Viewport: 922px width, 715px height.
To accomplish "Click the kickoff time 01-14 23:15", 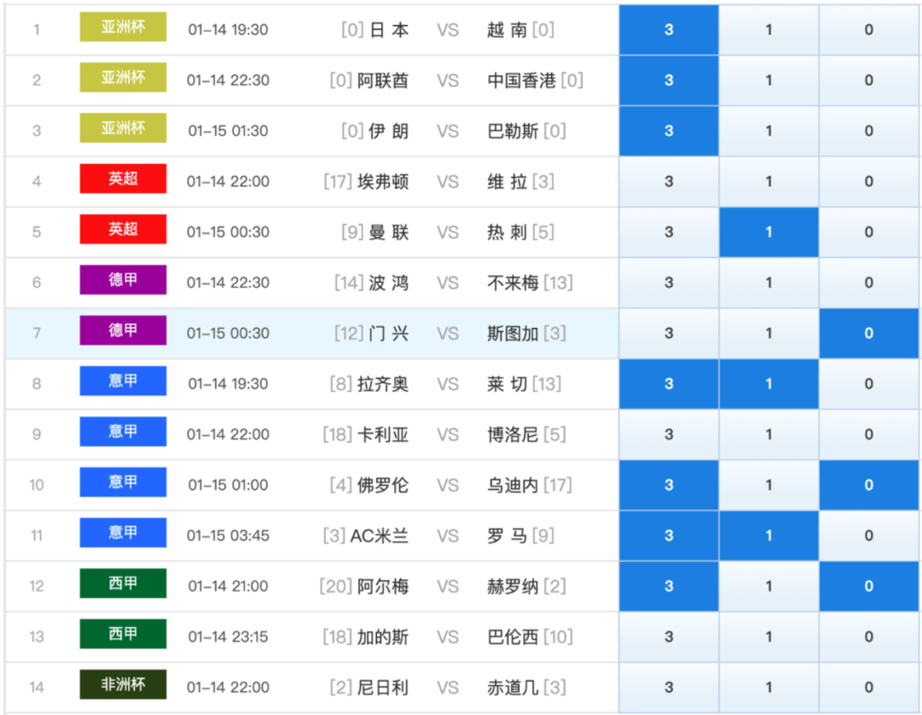I will [228, 637].
